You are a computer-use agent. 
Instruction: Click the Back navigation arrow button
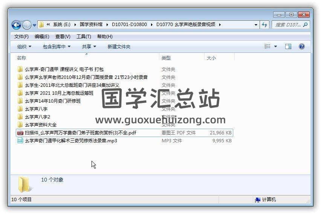pyautogui.click(x=16, y=25)
